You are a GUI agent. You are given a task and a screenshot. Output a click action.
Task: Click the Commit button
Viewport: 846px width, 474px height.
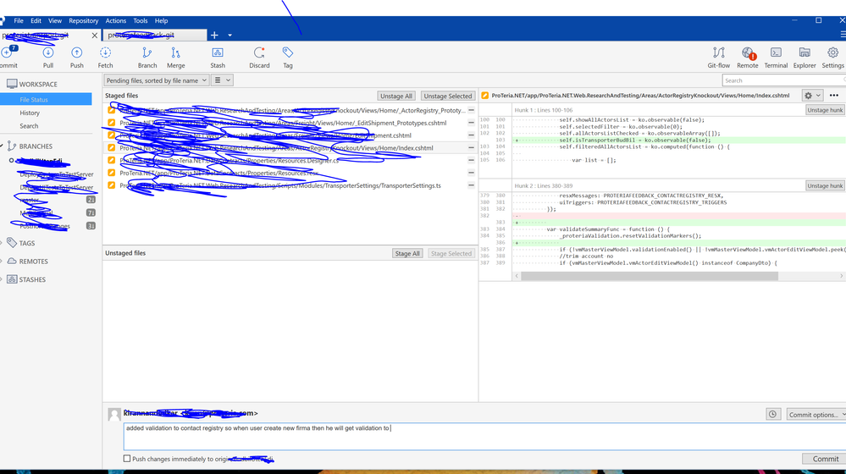tap(826, 459)
